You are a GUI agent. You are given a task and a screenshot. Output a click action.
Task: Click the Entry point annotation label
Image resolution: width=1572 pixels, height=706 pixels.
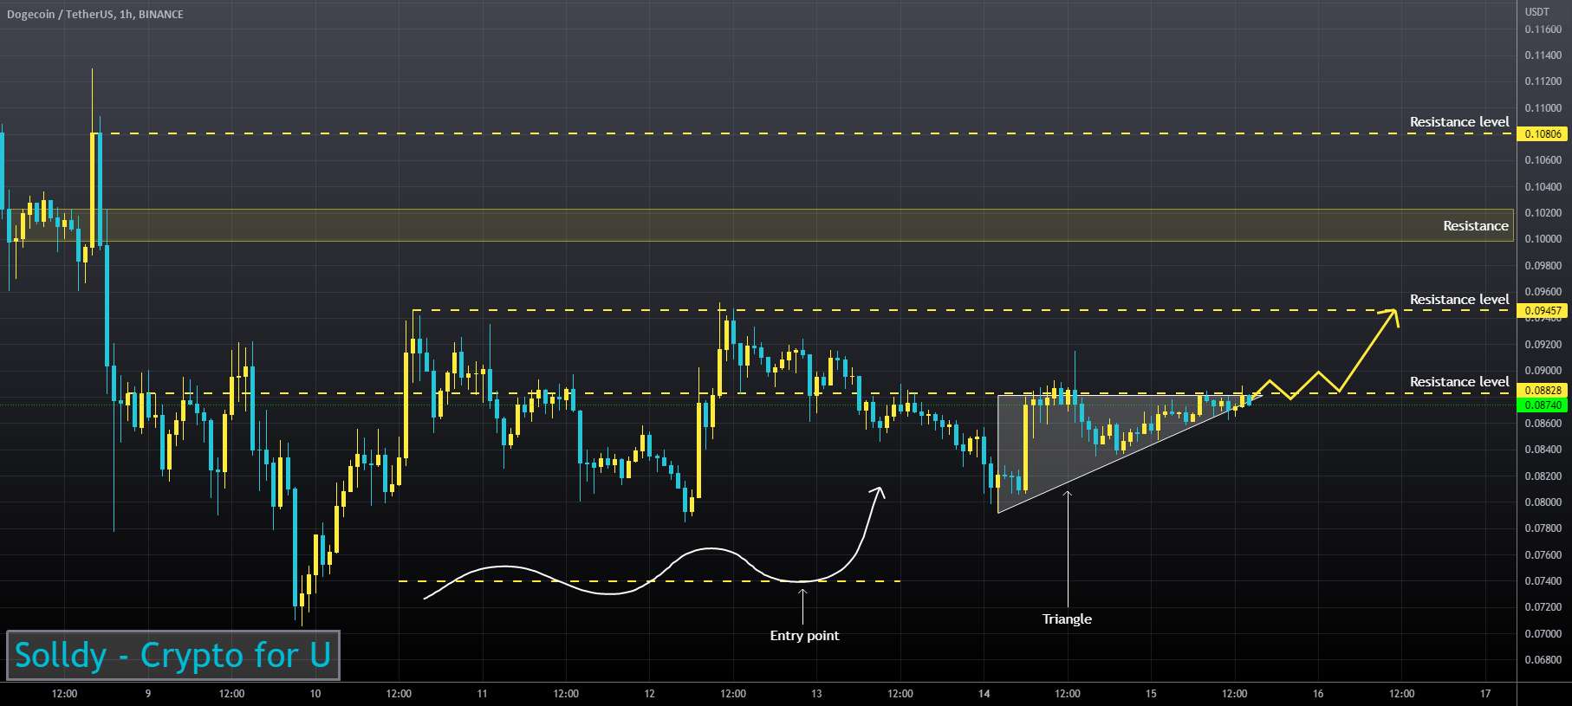[x=804, y=636]
